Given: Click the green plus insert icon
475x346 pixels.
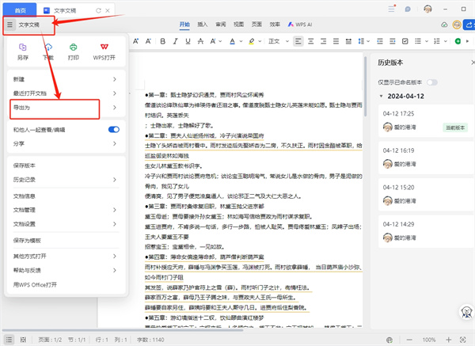Looking at the screenshot, I should click(458, 41).
